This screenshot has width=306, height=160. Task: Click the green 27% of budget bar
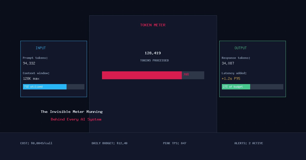[x=236, y=87]
